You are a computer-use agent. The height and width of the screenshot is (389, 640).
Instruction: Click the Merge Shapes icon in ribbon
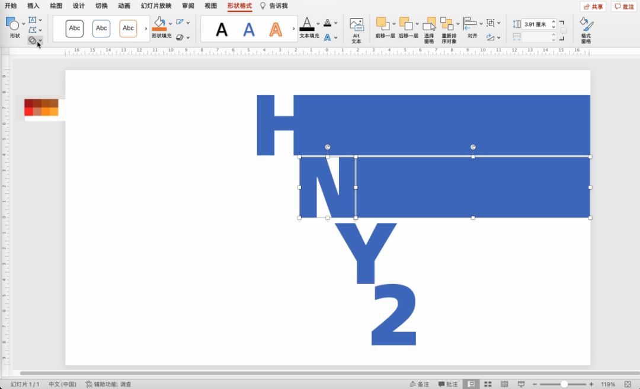pyautogui.click(x=33, y=40)
